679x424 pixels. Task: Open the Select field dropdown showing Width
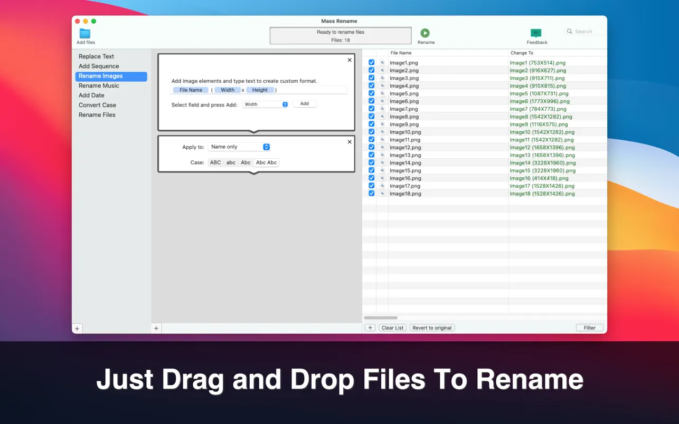[x=265, y=104]
